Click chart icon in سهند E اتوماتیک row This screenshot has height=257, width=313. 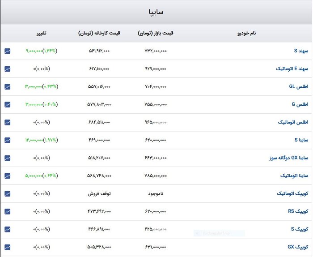pos(7,69)
